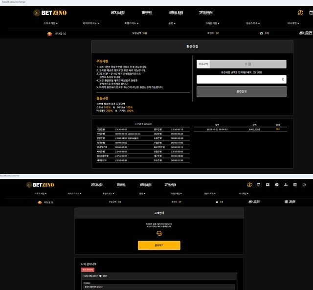Expand the 라이브카지노 dropdown in top navigation
The height and width of the screenshot is (290, 313).
[x=92, y=23]
